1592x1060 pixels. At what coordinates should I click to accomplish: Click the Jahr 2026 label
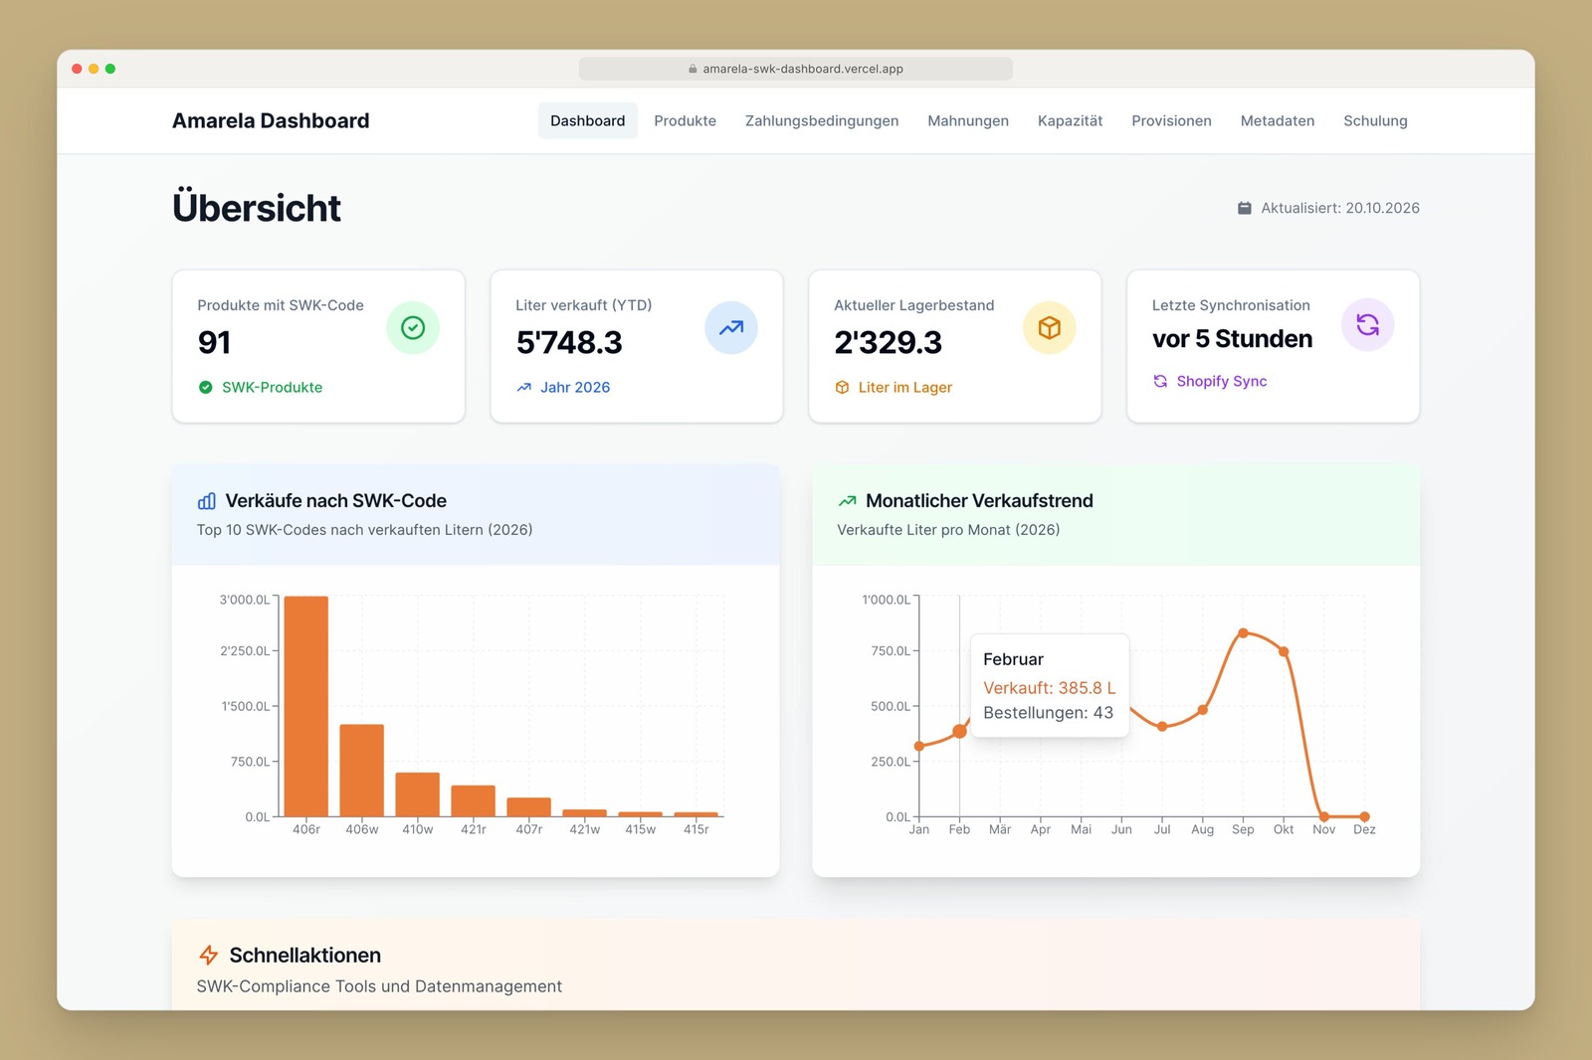tap(575, 388)
